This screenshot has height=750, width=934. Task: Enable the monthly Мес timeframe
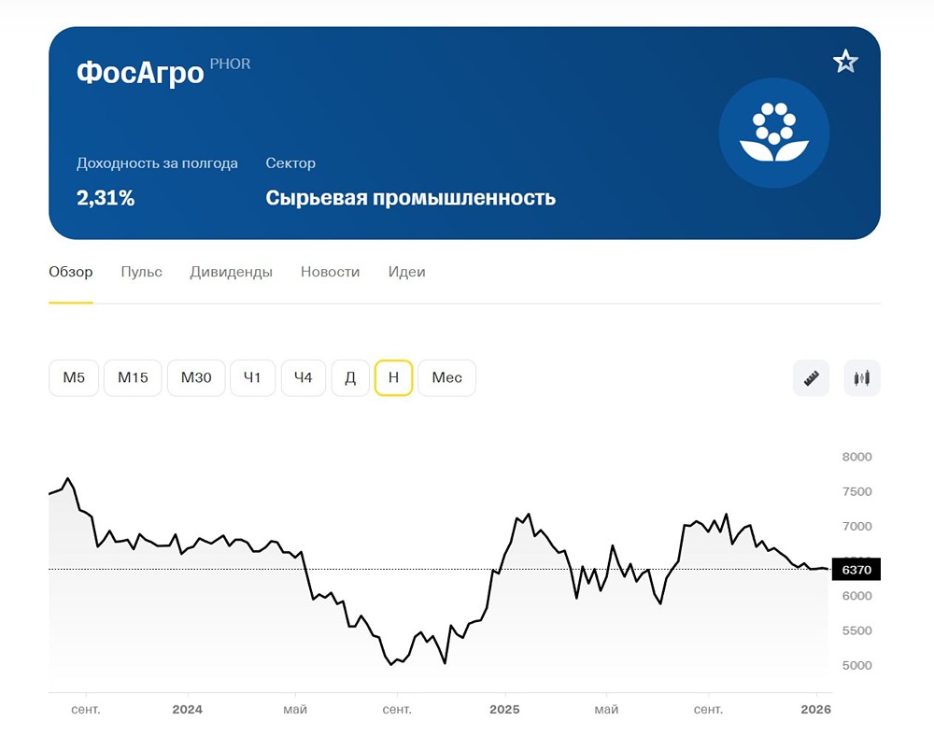[446, 377]
